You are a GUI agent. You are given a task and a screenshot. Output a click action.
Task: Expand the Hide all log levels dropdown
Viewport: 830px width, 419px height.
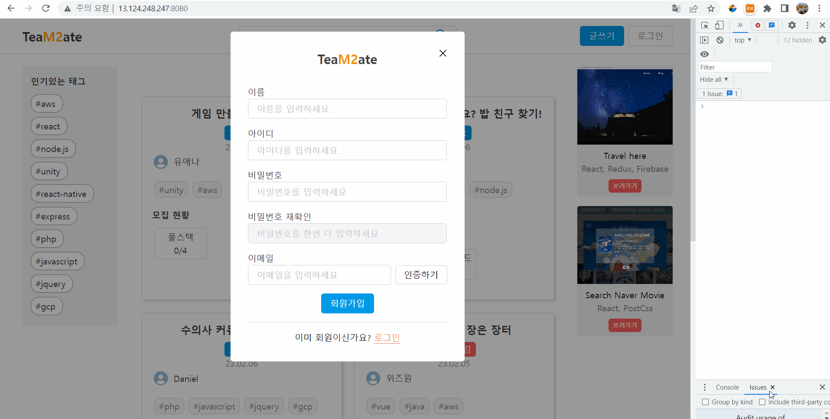[x=714, y=80]
